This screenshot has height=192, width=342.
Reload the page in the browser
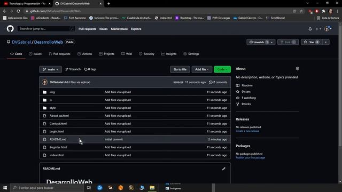pos(18,11)
